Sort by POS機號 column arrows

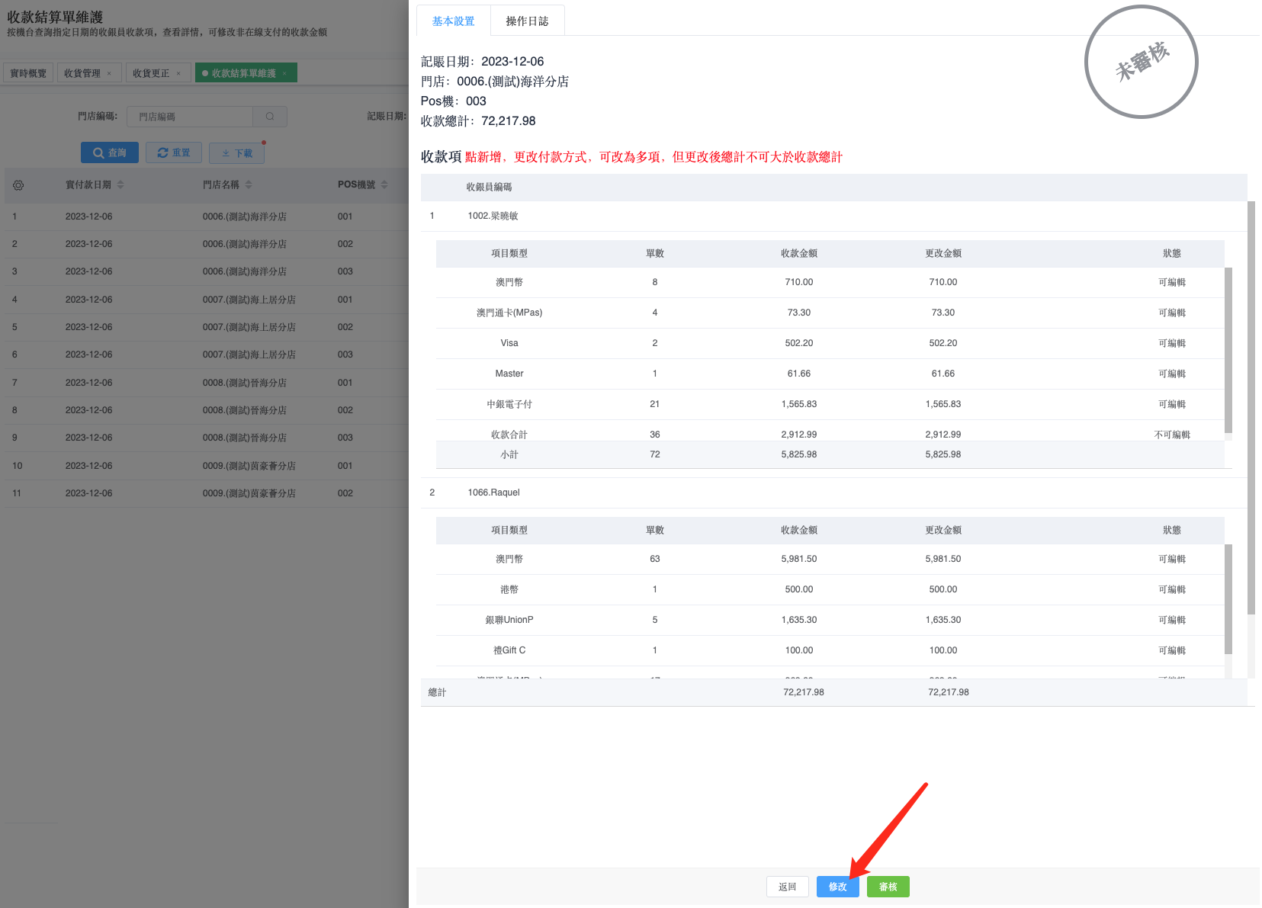[384, 185]
